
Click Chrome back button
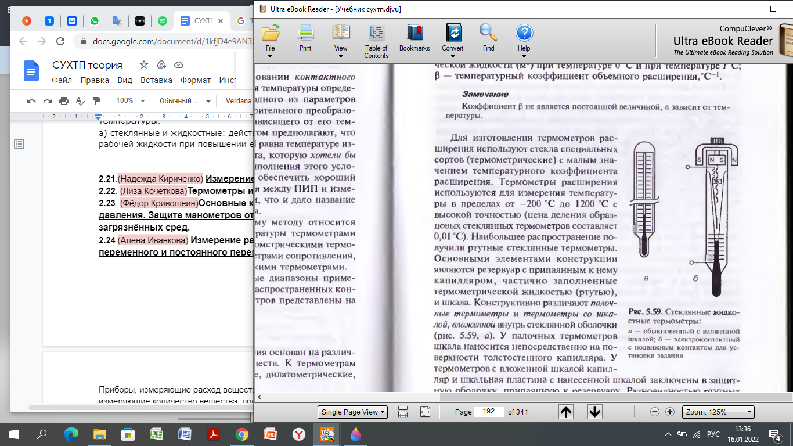(23, 41)
